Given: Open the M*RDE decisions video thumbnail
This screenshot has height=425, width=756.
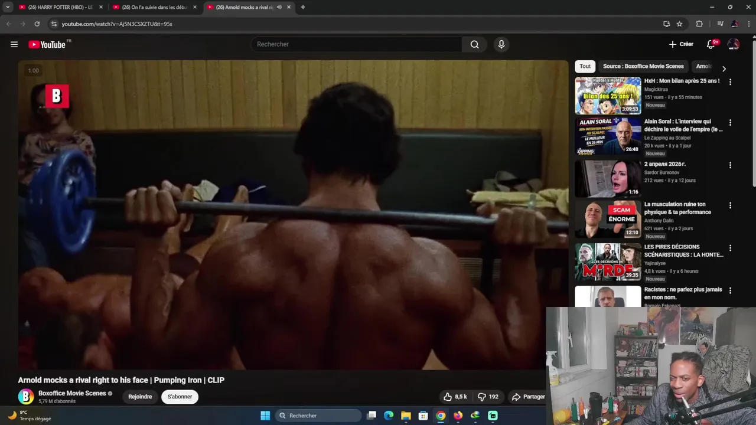Looking at the screenshot, I should click(608, 261).
